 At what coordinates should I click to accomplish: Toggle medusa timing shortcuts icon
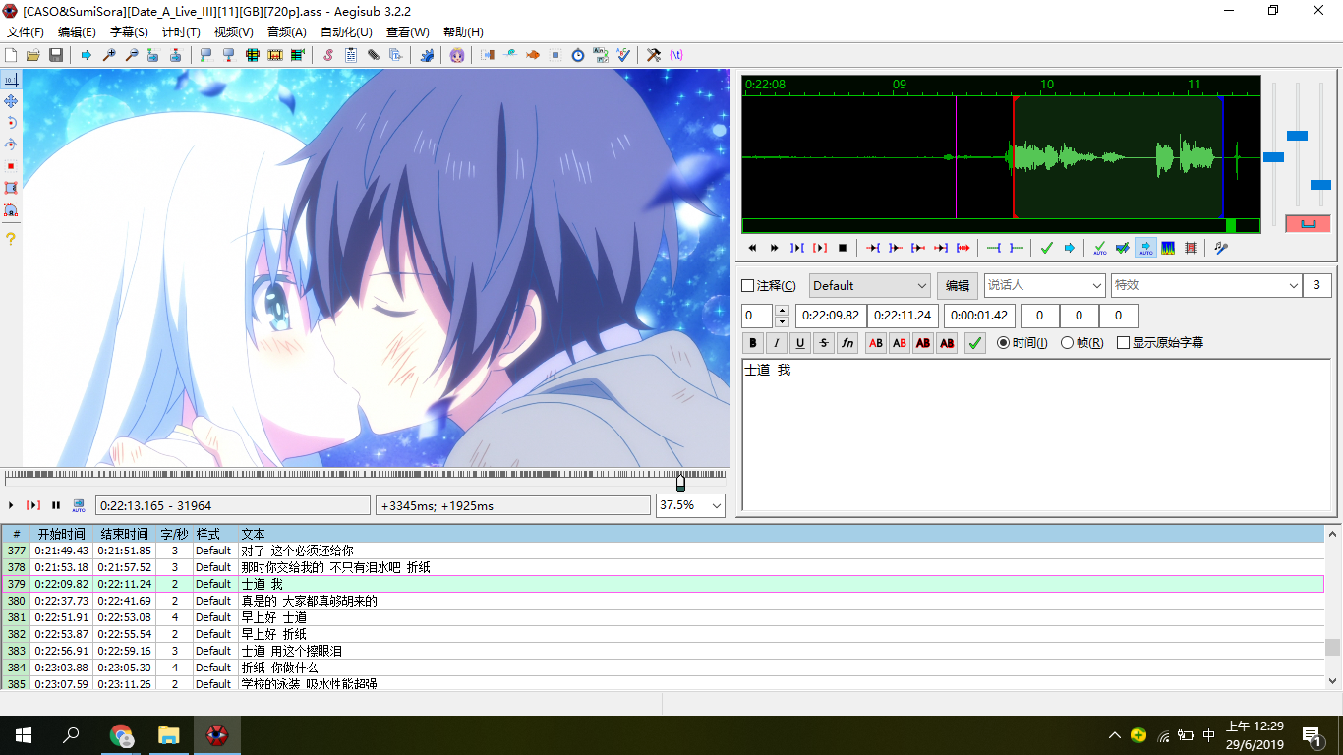pos(1191,248)
